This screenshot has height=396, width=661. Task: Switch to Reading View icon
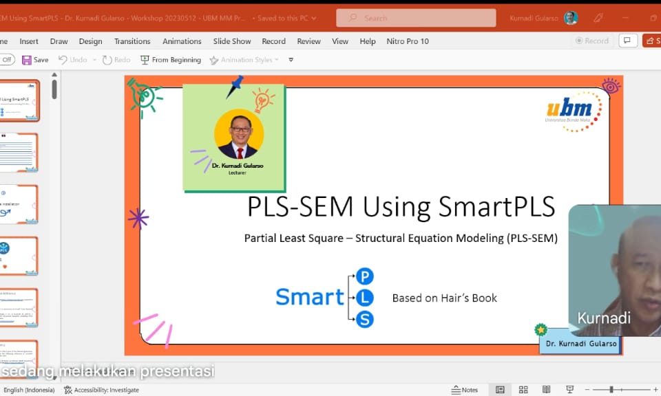pos(546,390)
